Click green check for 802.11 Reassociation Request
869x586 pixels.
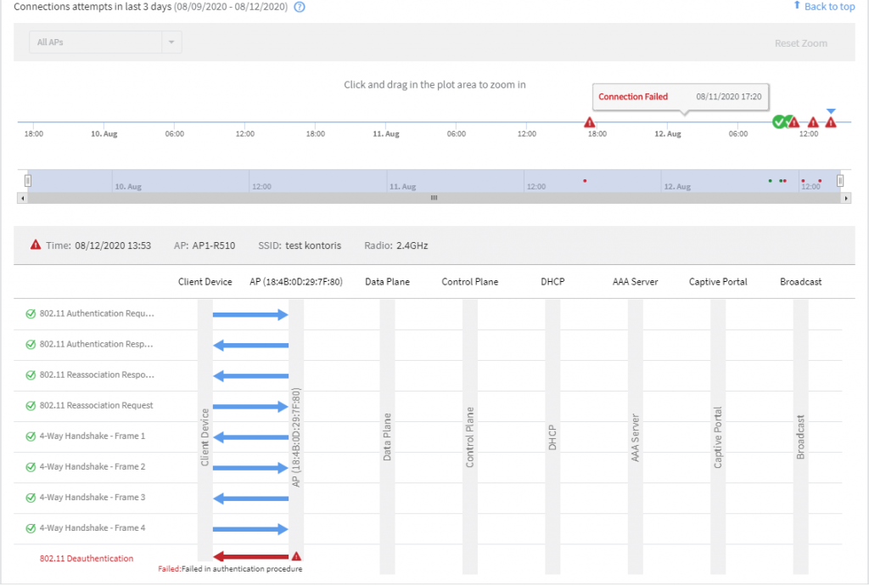pyautogui.click(x=31, y=405)
